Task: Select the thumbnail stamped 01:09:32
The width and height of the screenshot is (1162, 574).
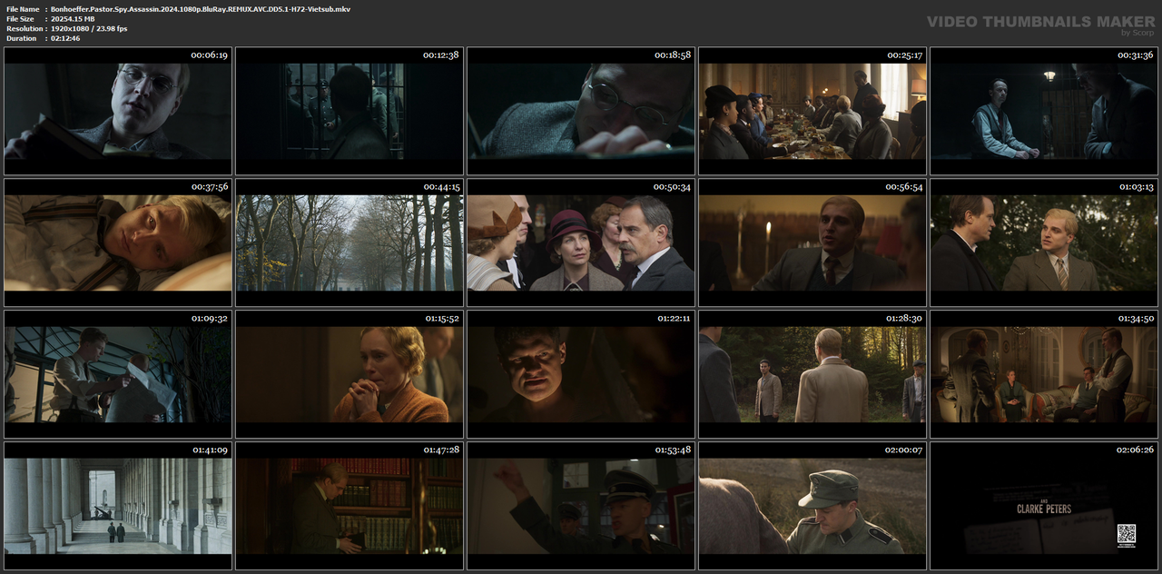Action: pos(118,374)
